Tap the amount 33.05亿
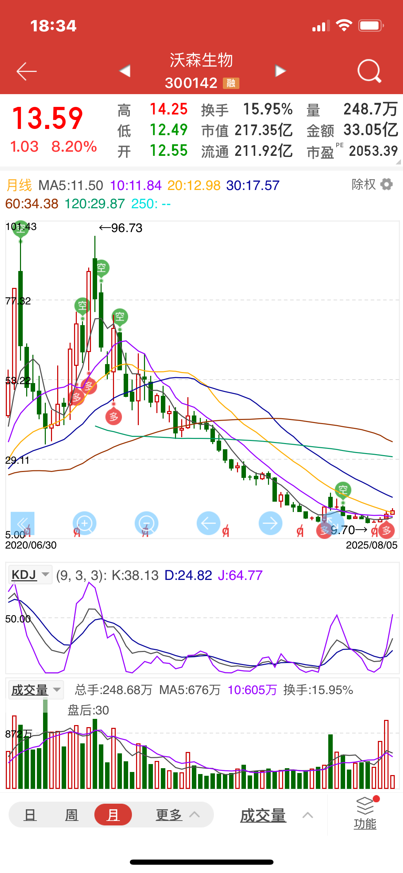 (371, 130)
